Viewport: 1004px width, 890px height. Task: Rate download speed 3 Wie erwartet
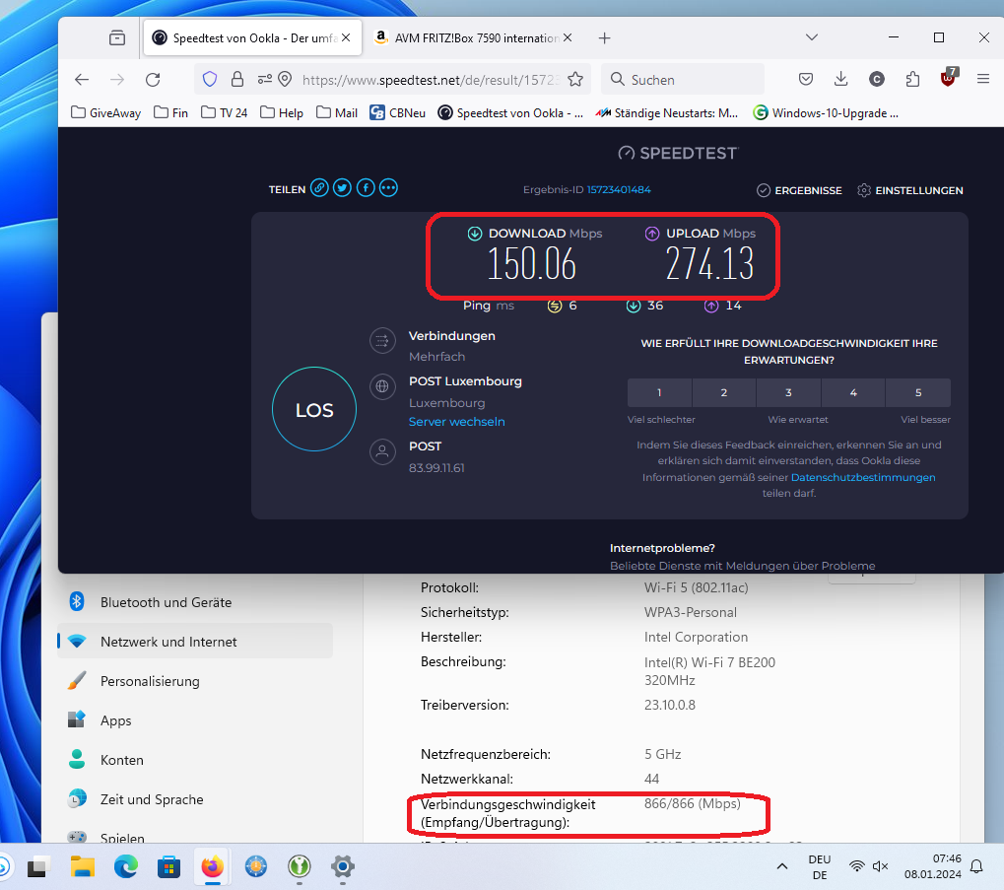tap(789, 392)
